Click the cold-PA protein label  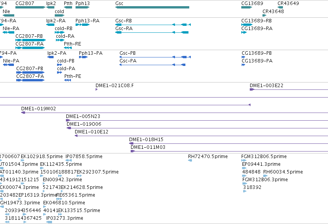pos(66,69)
